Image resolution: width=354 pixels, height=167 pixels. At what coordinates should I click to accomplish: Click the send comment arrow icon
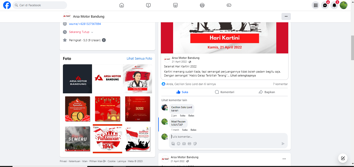283,144
